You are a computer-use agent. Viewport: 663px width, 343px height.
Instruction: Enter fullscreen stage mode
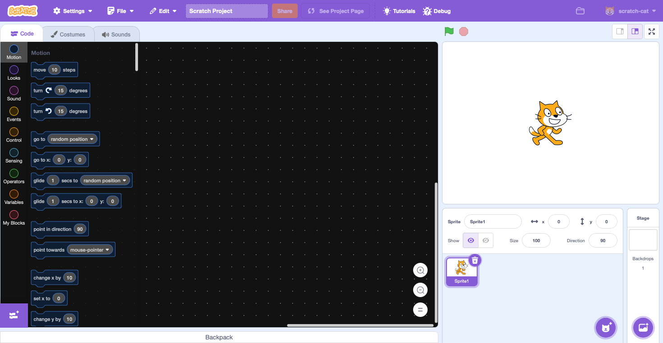pyautogui.click(x=651, y=32)
